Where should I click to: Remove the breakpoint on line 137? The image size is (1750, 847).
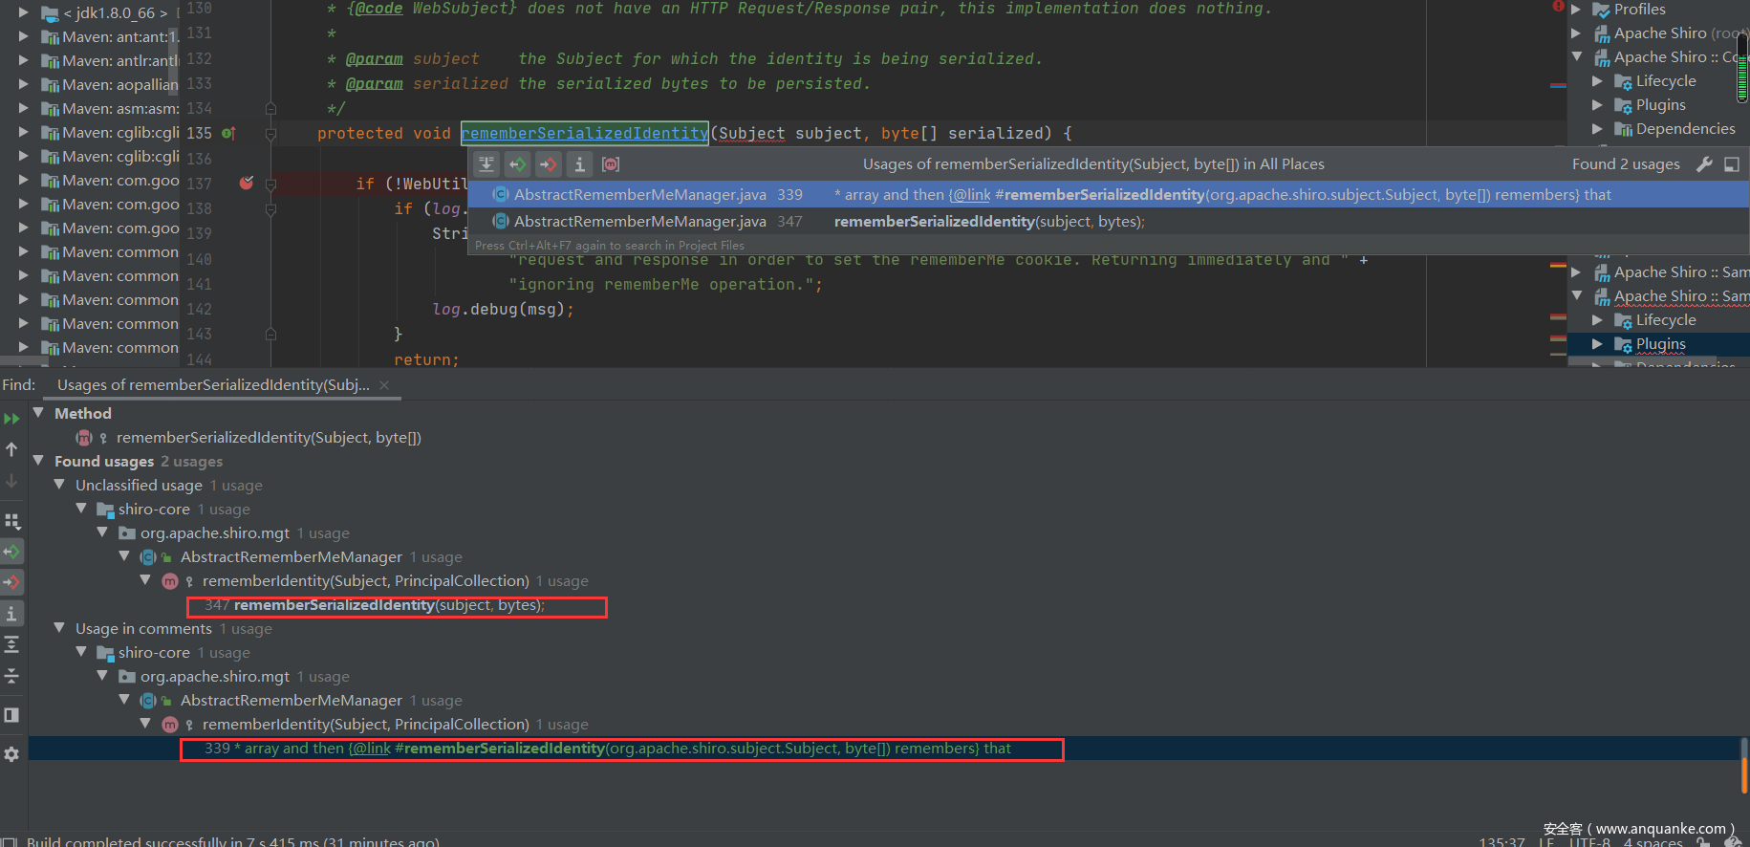click(x=247, y=183)
